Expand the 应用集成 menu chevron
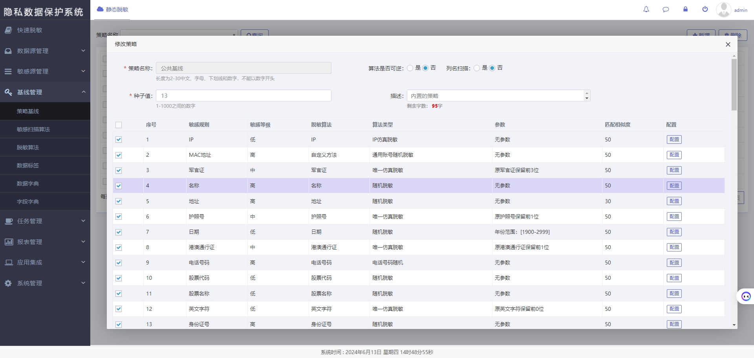This screenshot has height=358, width=754. point(83,262)
